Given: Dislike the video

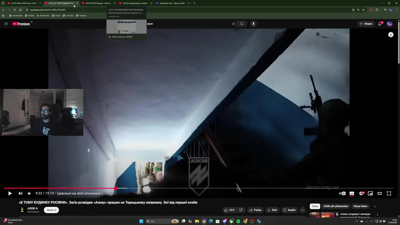Looking at the screenshot, I should pos(241,210).
